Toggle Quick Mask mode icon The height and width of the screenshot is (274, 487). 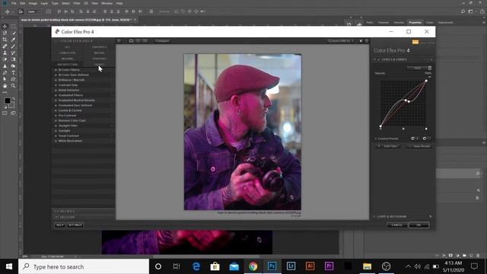5,113
